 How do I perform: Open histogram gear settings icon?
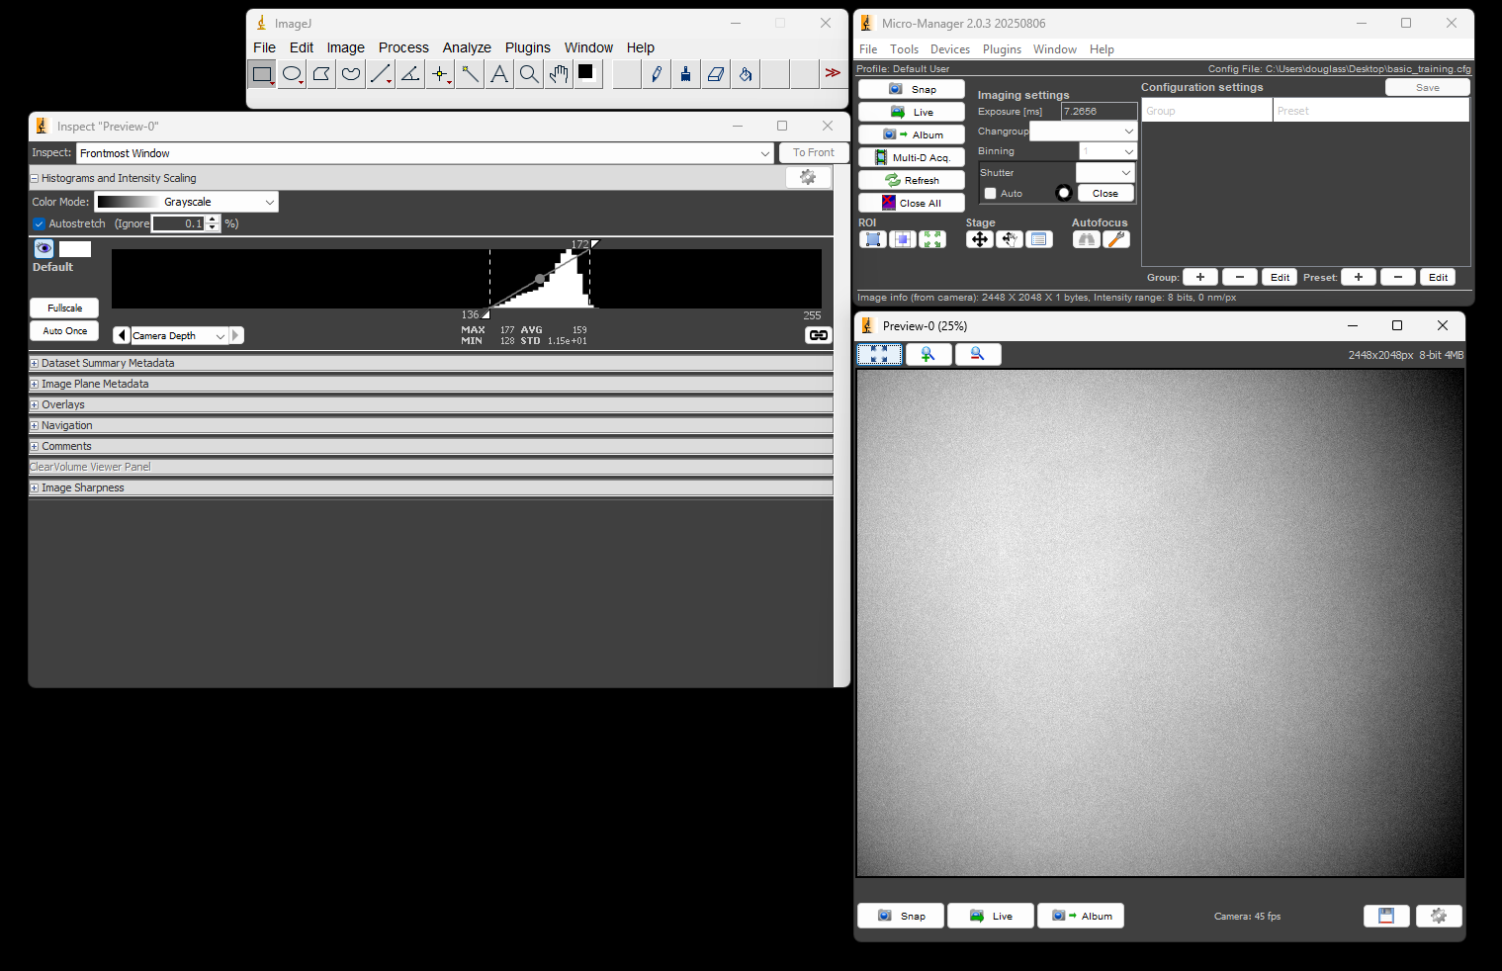coord(808,177)
